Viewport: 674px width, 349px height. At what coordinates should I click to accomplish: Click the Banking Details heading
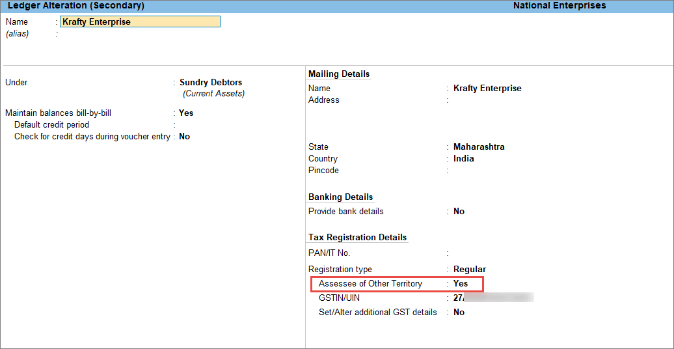(x=340, y=197)
